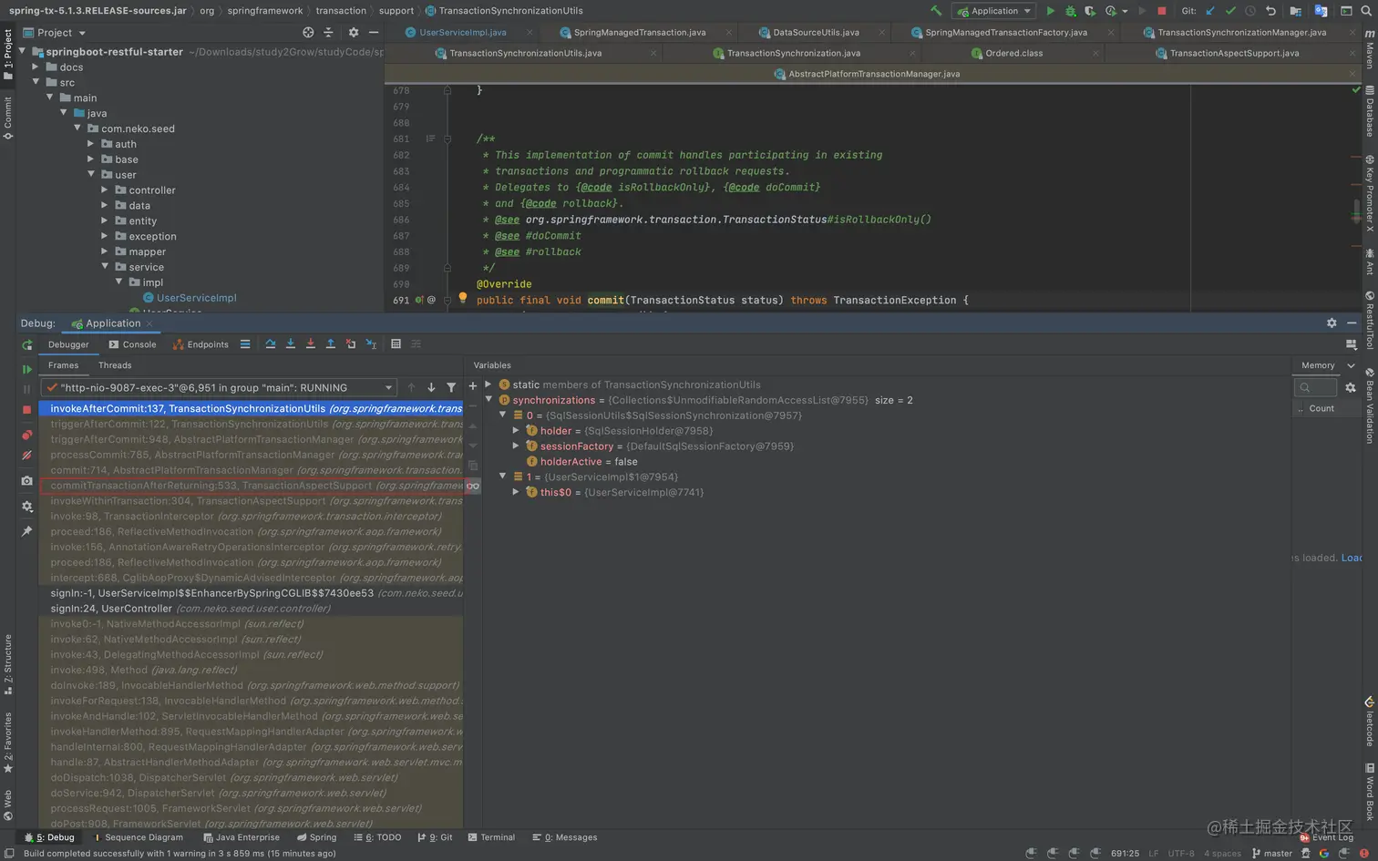Click the Git update project arrow
Screen dimensions: 1378x861
1210,11
